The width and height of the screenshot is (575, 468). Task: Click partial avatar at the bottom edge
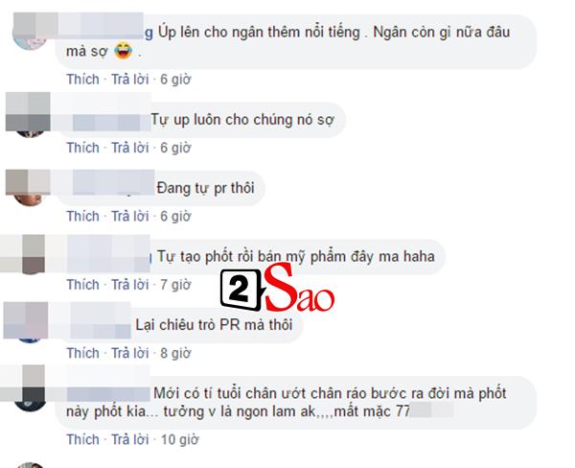point(31,465)
